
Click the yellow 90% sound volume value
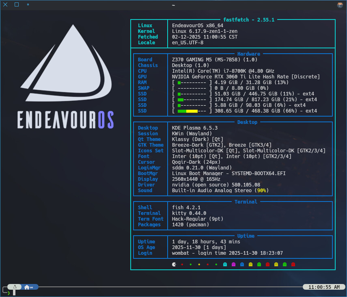[262, 190]
